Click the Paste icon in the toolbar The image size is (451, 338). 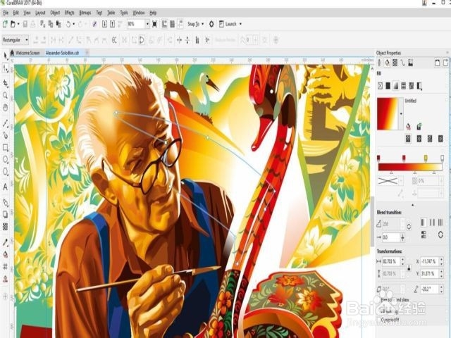[58, 24]
